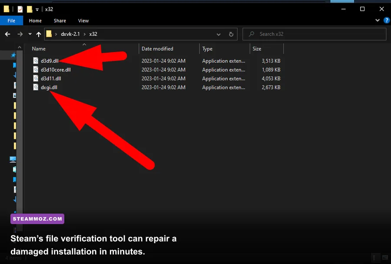
Task: Open the File ribbon tab
Action: pos(11,21)
